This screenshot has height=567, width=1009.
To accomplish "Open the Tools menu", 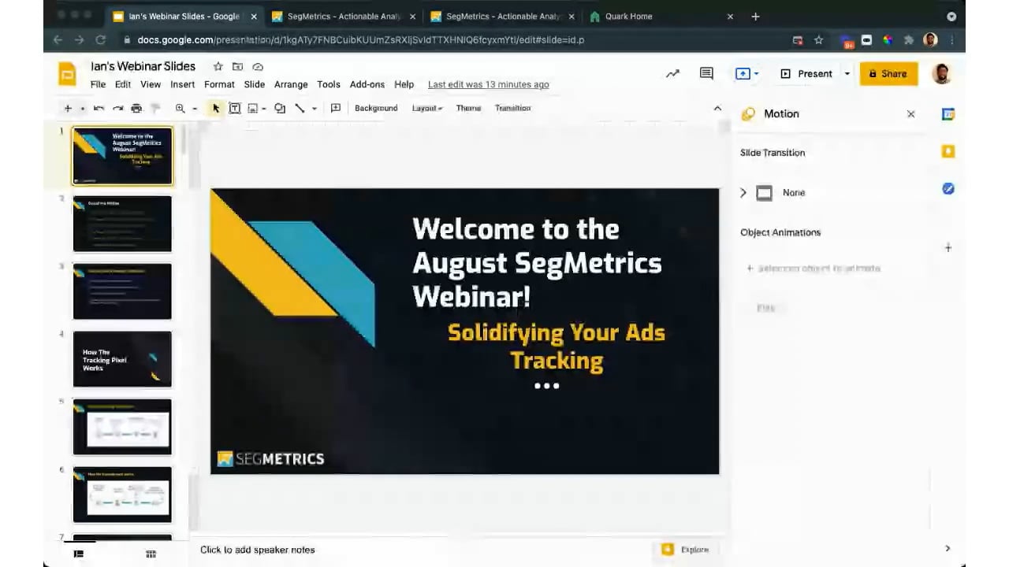I will click(x=329, y=84).
